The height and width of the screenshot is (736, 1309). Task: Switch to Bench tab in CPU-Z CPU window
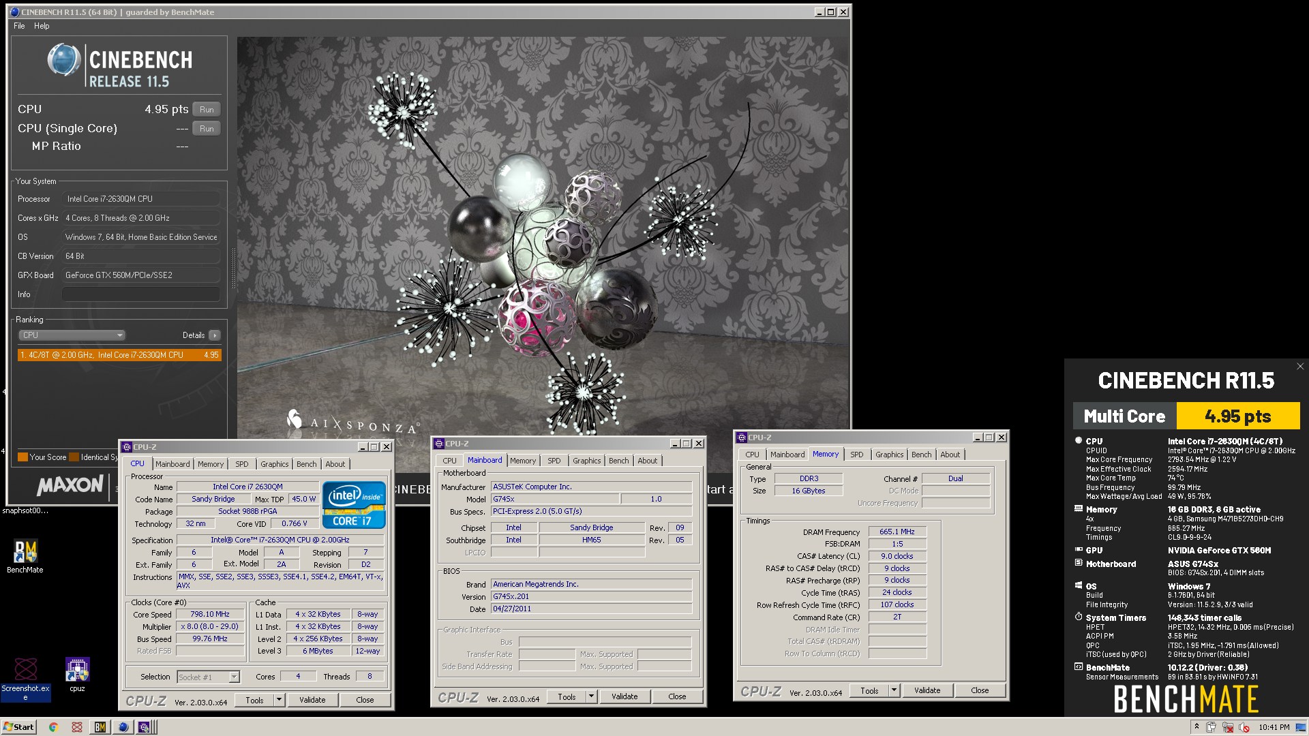click(307, 464)
